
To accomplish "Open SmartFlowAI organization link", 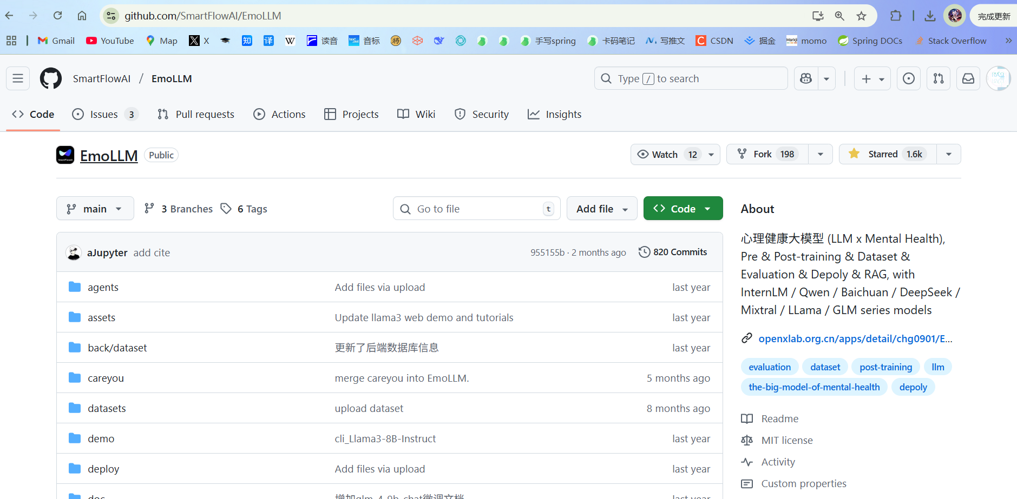I will [x=102, y=78].
